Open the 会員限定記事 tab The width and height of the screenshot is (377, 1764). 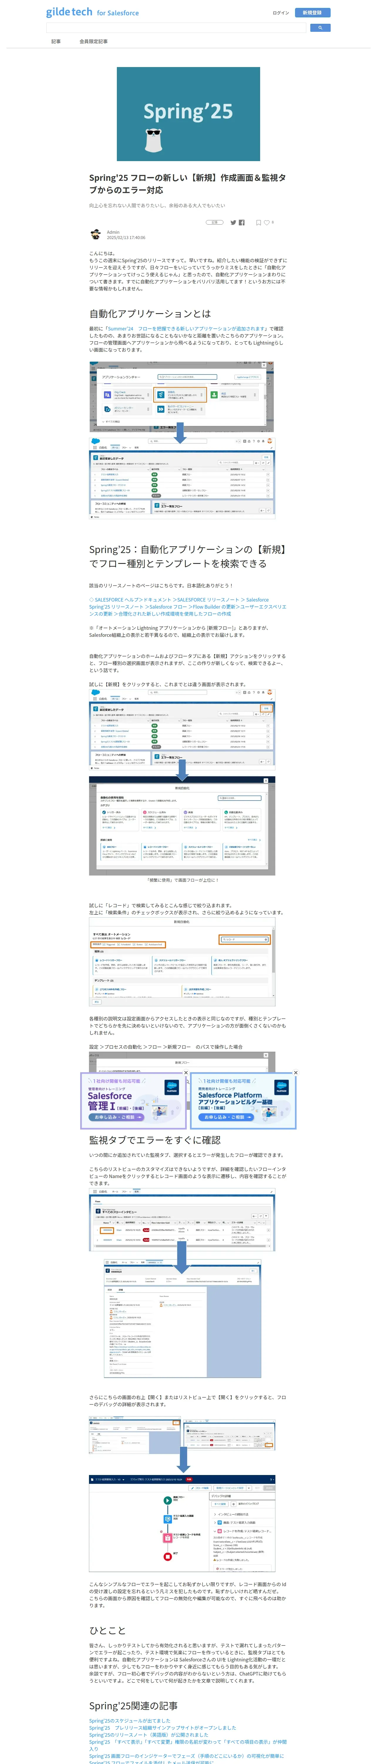point(93,42)
